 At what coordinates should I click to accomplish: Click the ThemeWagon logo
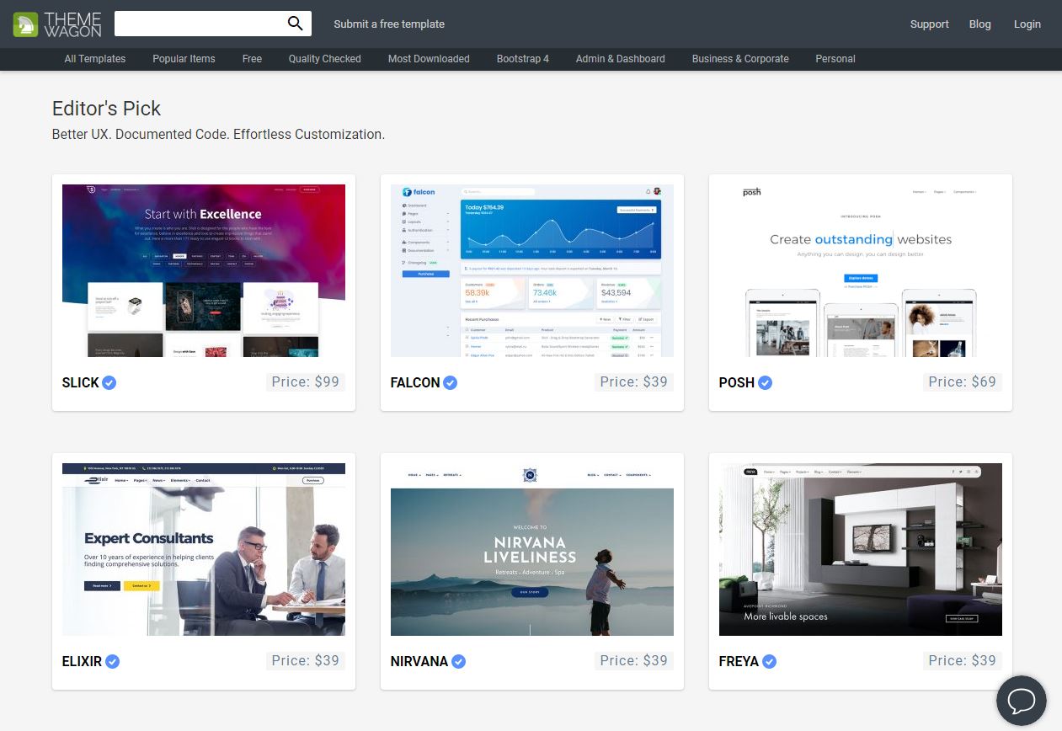click(x=57, y=24)
